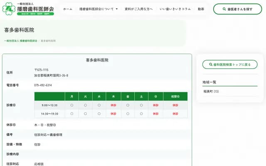The height and width of the screenshot is (166, 266).
Task: Click the Friday afternoon ○ cell
Action: click(x=128, y=114)
